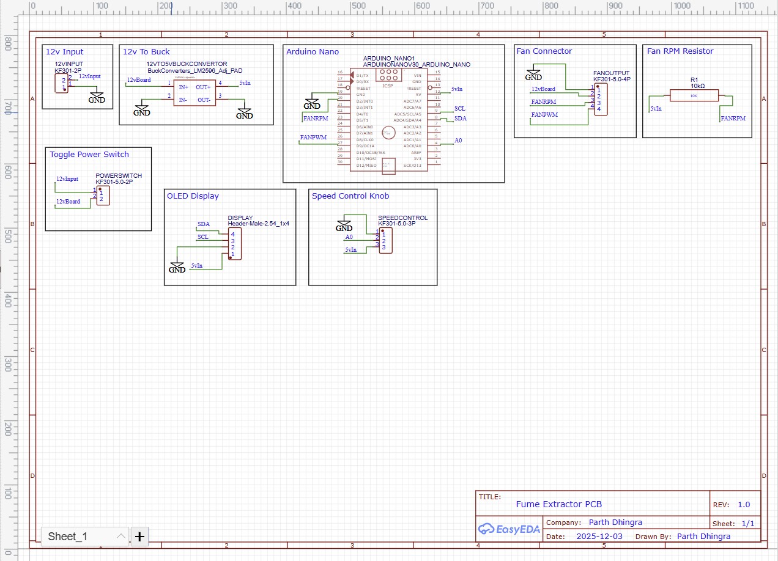
Task: Click the GND symbol in Fan Connector section
Action: [533, 75]
